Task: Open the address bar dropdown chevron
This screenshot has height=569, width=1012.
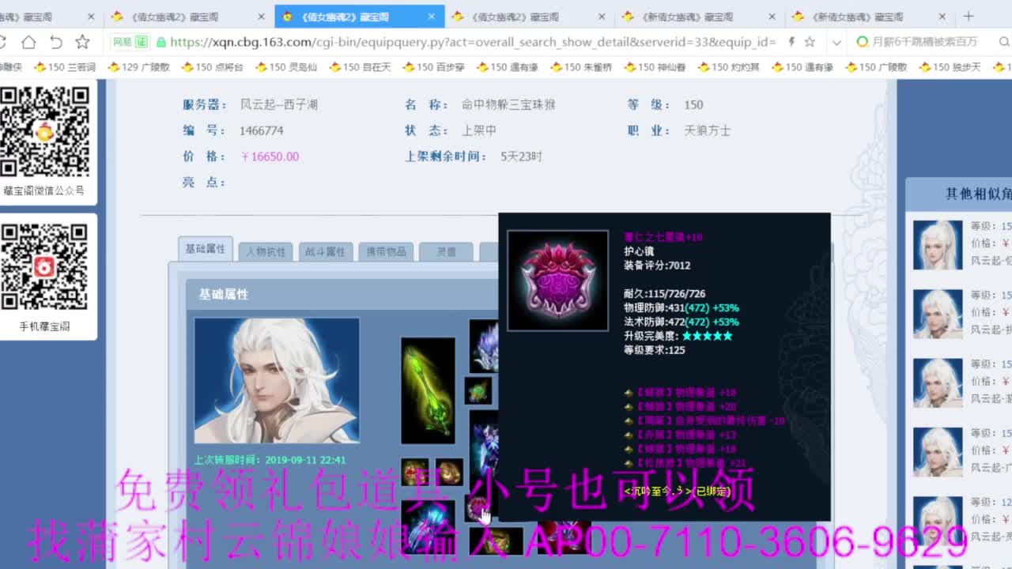Action: click(x=836, y=42)
